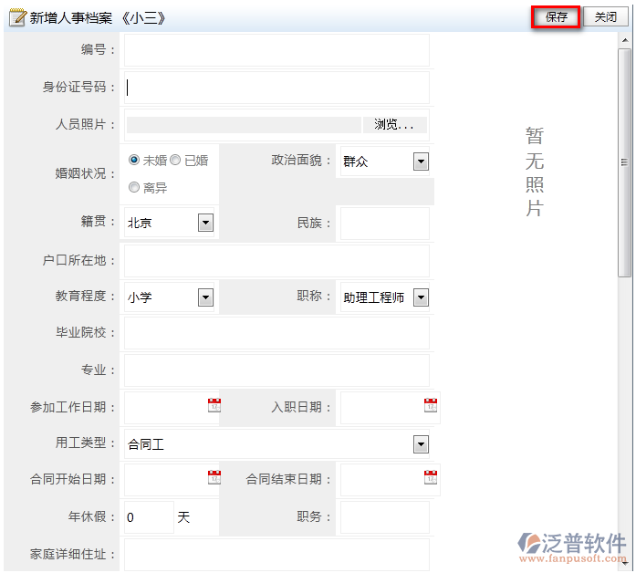This screenshot has height=573, width=636.
Task: Expand the 教育程度 dropdown showing 小学
Action: (205, 297)
